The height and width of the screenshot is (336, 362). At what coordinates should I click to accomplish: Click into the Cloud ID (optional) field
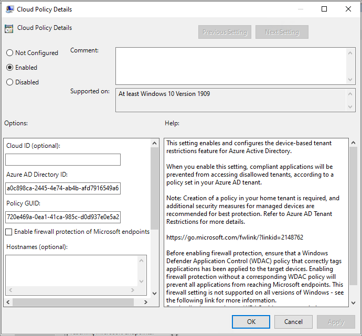[x=63, y=159]
